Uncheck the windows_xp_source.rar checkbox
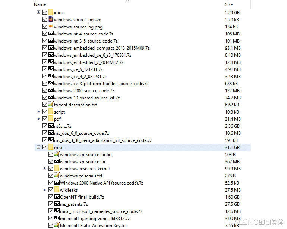The height and width of the screenshot is (229, 287). [x=51, y=161]
